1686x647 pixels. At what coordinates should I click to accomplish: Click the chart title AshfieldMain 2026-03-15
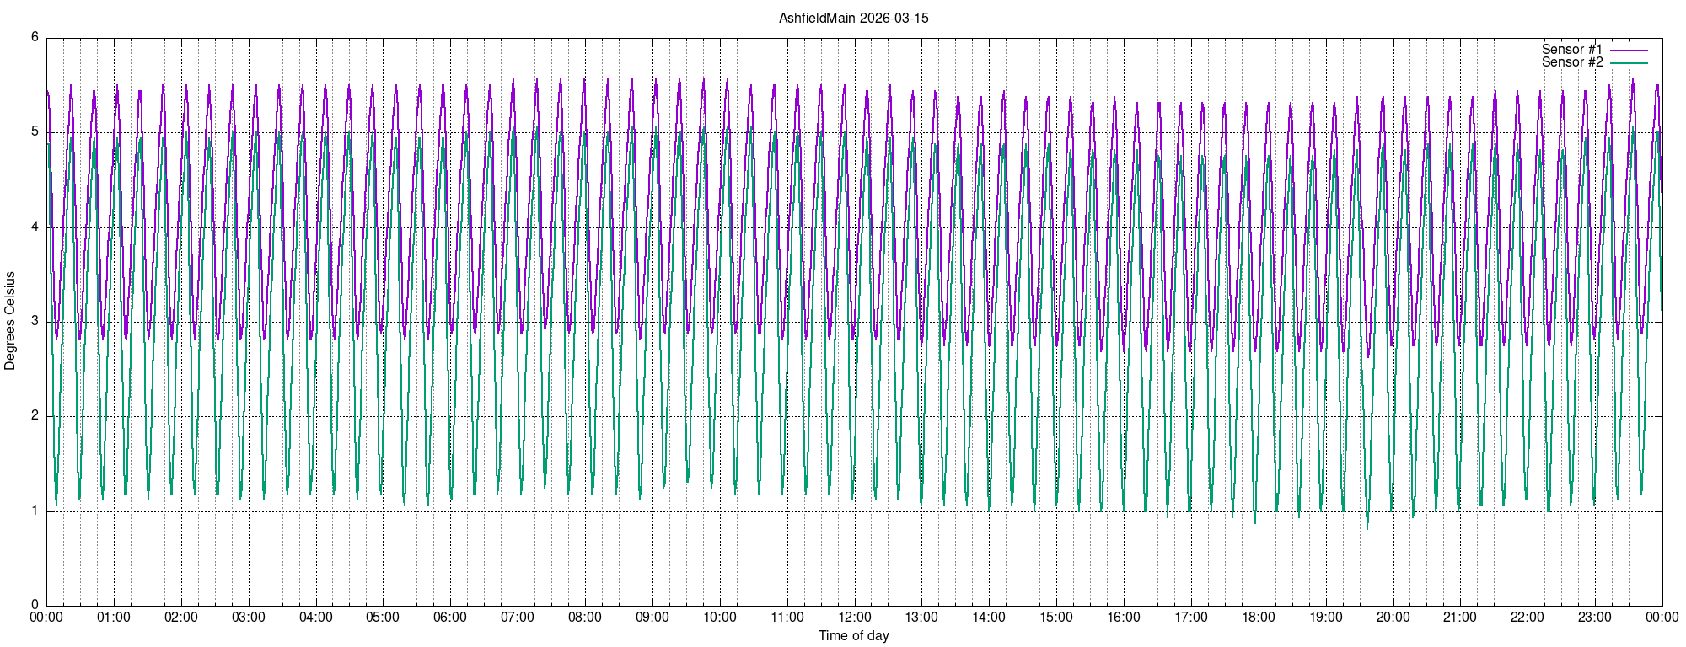(853, 18)
